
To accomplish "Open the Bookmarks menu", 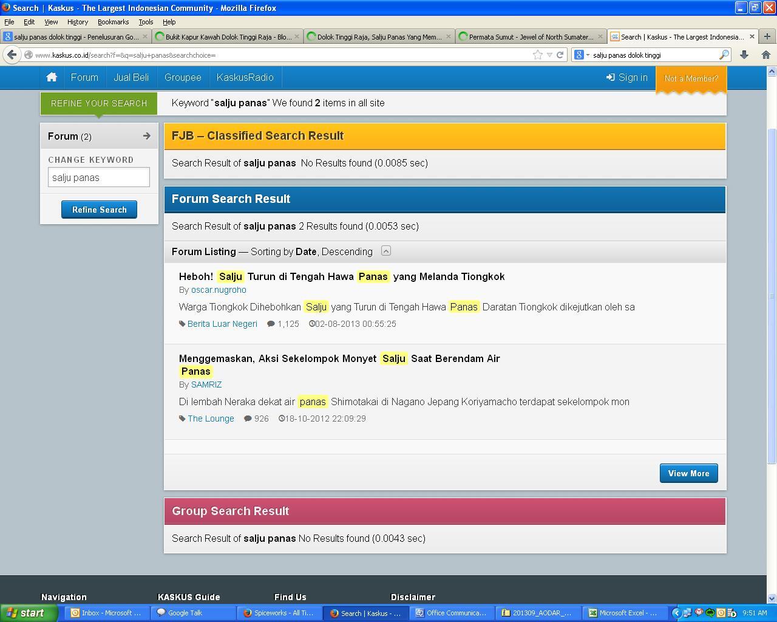I will (113, 22).
